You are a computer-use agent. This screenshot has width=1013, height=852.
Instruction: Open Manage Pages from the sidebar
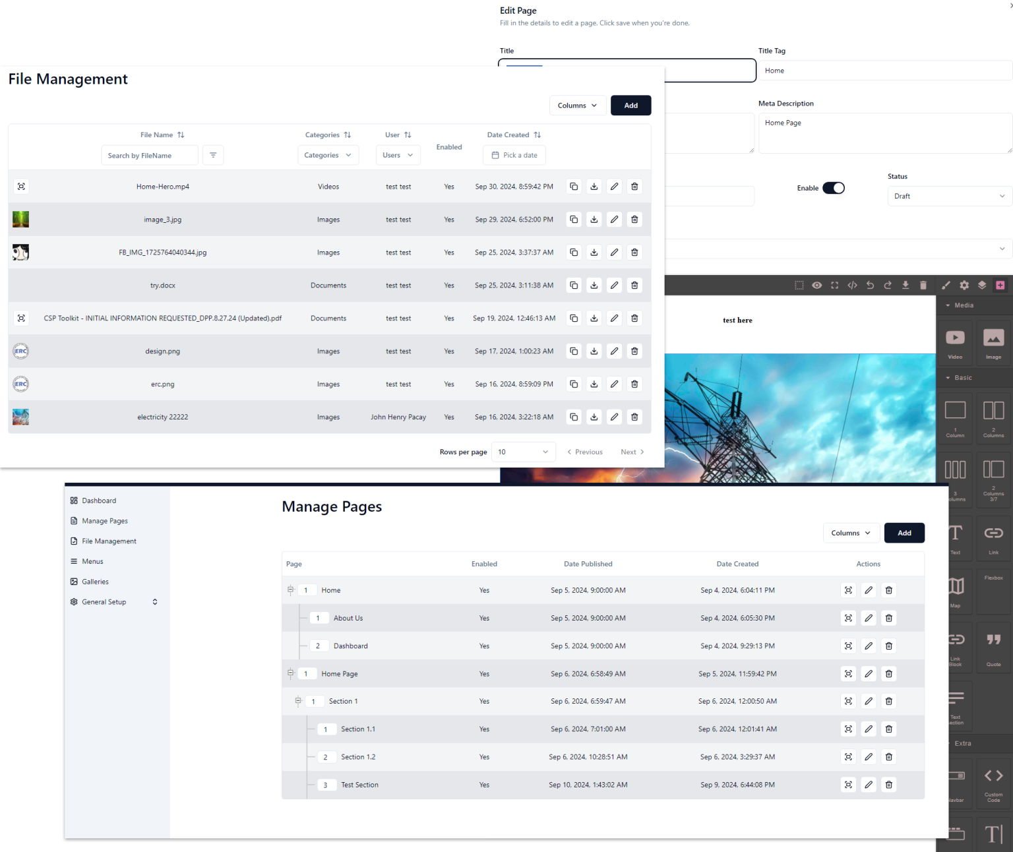pyautogui.click(x=105, y=520)
